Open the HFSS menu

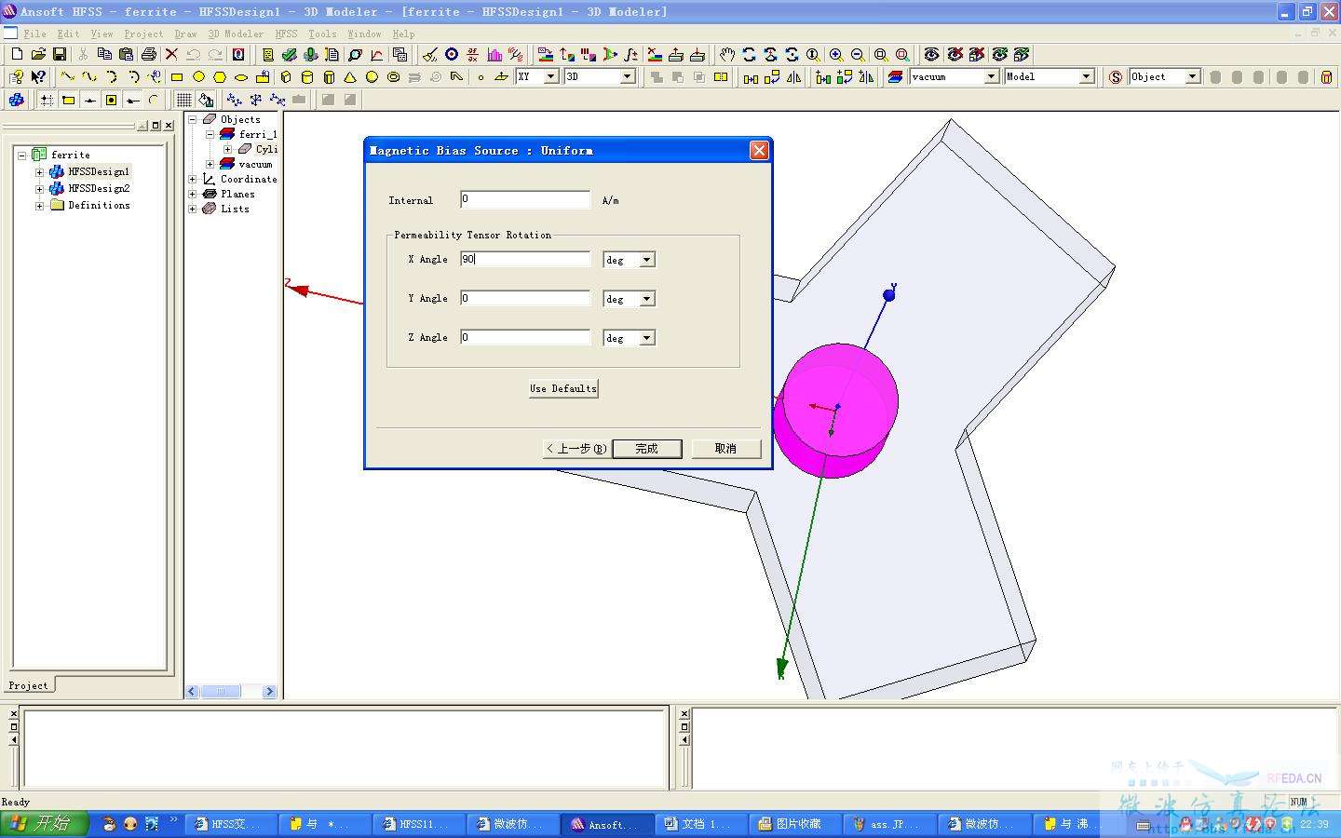click(x=286, y=34)
